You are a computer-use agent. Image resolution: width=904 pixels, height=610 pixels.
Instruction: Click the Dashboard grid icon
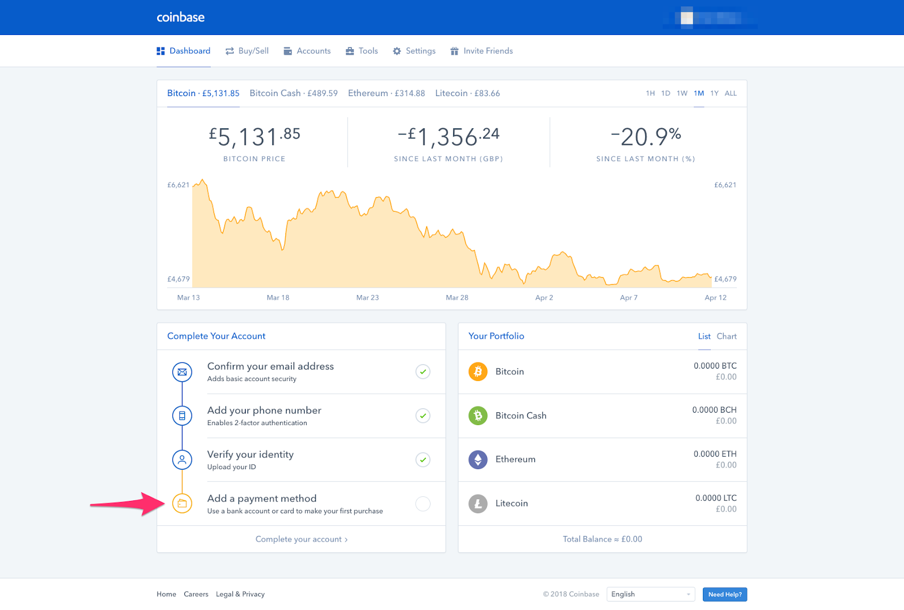pos(160,51)
